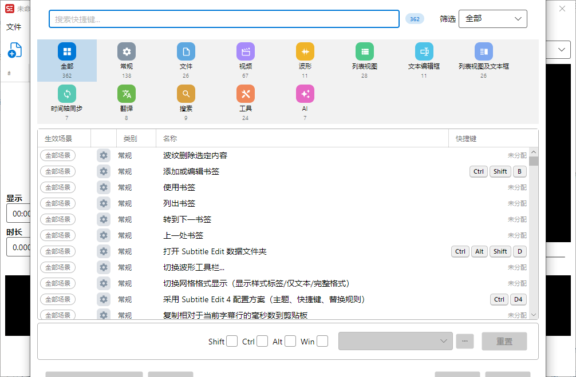Toggle 全部场景 scope for 使用书签
The image size is (576, 377).
click(x=58, y=187)
